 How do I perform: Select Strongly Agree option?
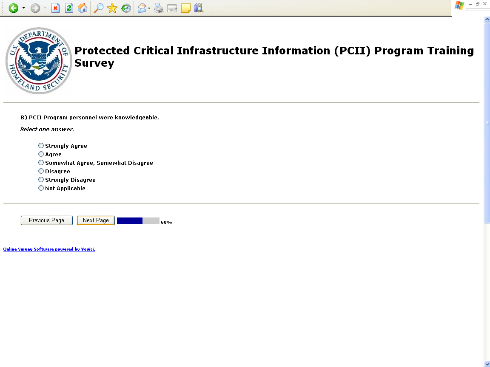[41, 145]
